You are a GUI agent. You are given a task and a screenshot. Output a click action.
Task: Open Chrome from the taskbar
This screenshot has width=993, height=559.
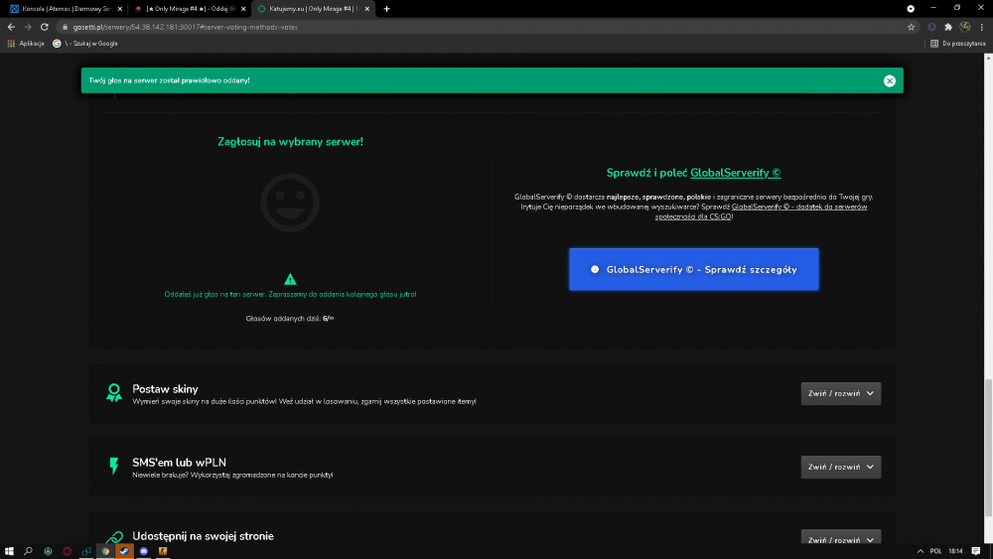[x=105, y=551]
